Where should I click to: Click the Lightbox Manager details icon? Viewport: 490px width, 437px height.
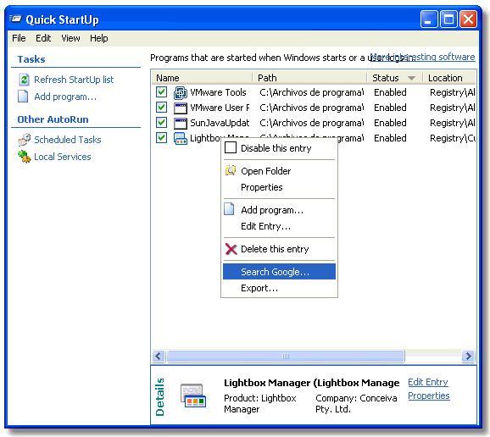click(x=193, y=396)
